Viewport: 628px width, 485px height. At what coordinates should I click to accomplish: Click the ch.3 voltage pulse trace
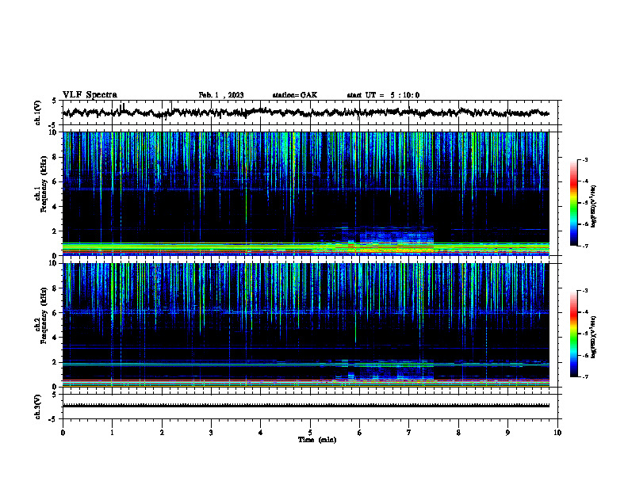pos(305,406)
